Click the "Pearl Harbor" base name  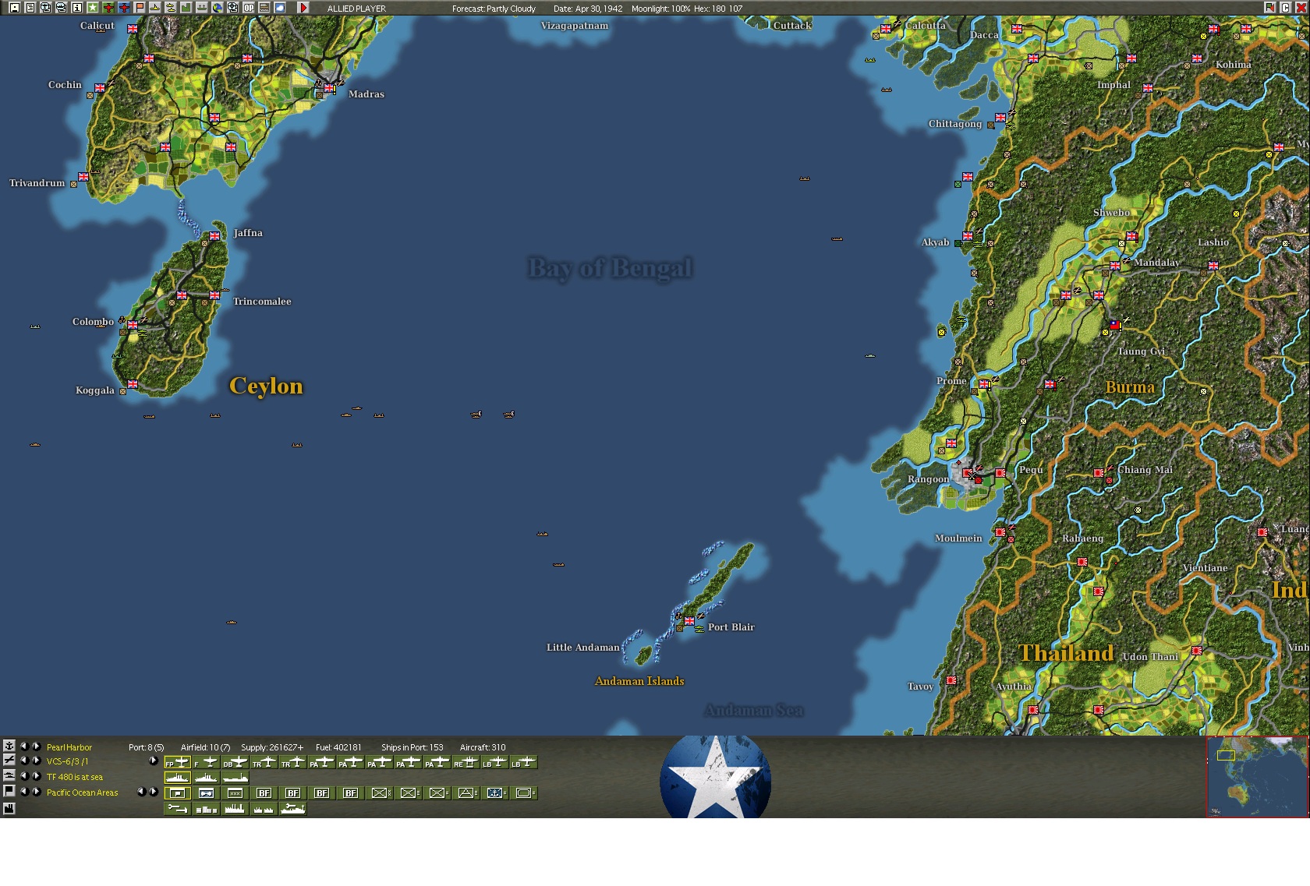point(69,747)
